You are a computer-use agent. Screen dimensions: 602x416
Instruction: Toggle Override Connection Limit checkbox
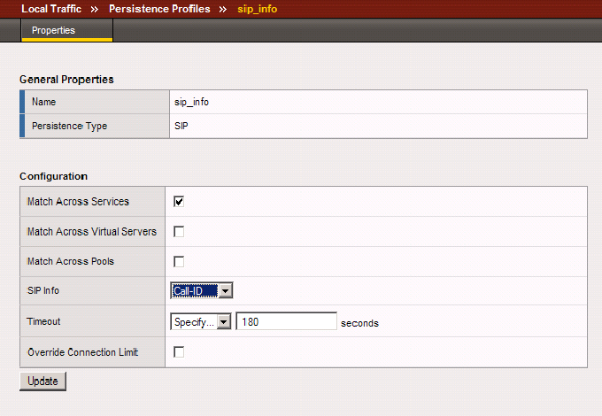click(179, 352)
